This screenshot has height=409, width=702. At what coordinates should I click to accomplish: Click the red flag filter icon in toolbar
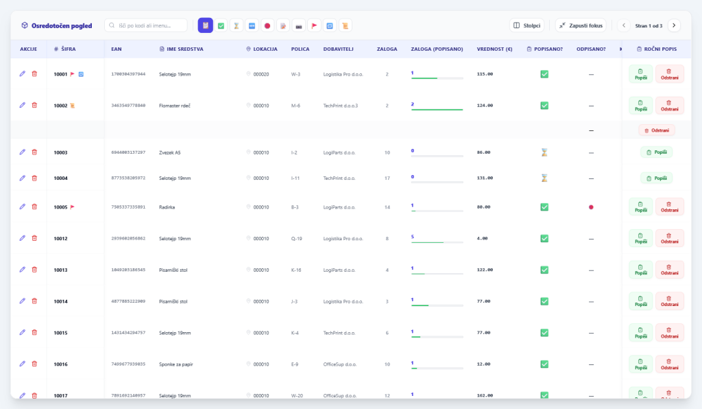[x=314, y=25]
